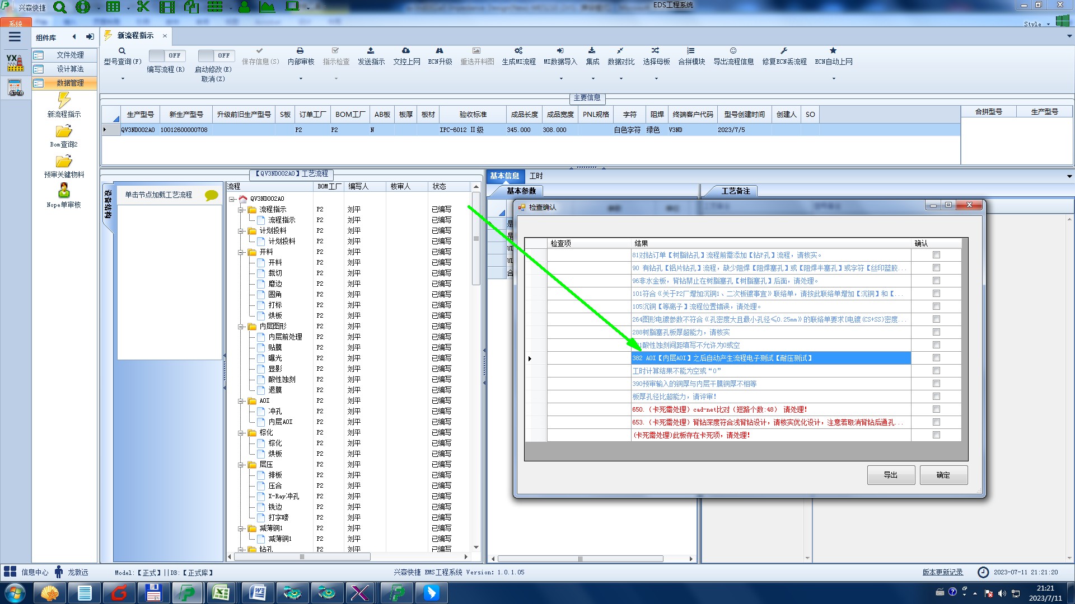Open 预审关键物料 folder icon
1075x604 pixels.
[64, 162]
